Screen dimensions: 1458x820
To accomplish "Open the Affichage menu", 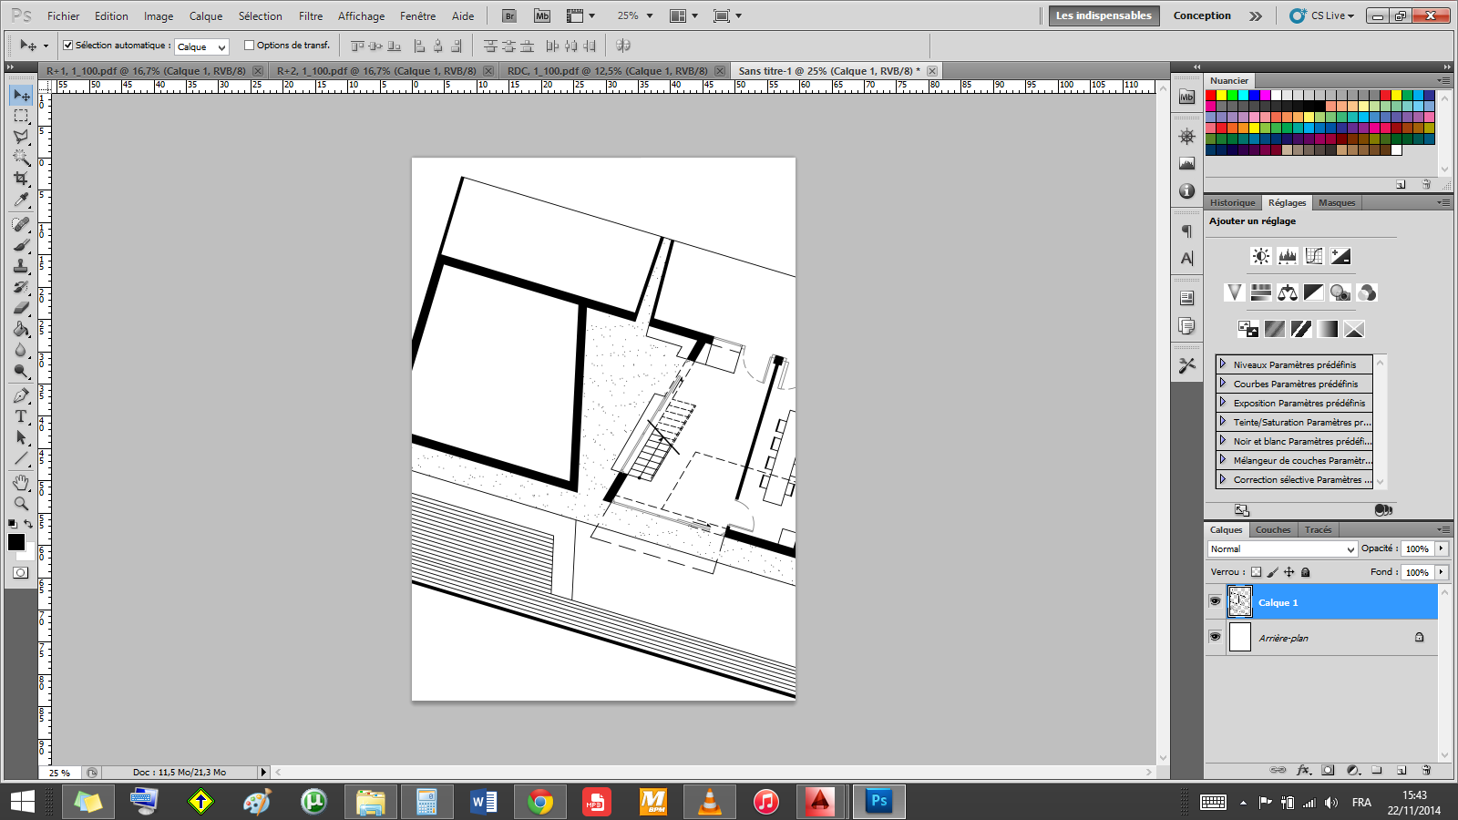I will point(362,15).
